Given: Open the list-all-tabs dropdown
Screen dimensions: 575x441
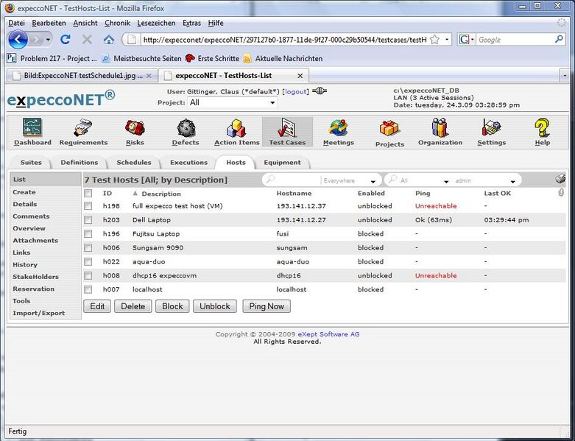Looking at the screenshot, I should pyautogui.click(x=565, y=76).
